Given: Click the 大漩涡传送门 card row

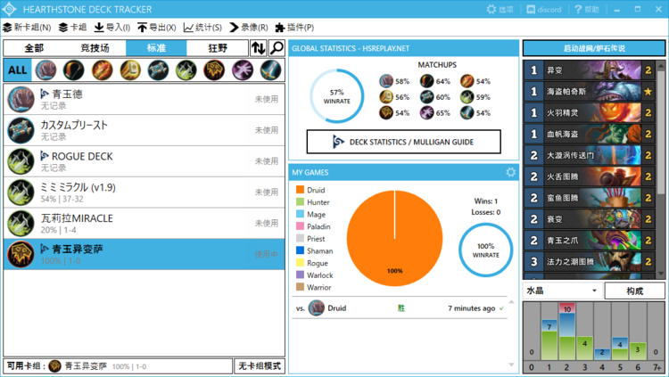Looking at the screenshot, I should tap(590, 156).
